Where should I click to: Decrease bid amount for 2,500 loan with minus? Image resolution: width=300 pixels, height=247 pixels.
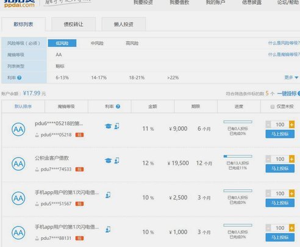(x=268, y=193)
